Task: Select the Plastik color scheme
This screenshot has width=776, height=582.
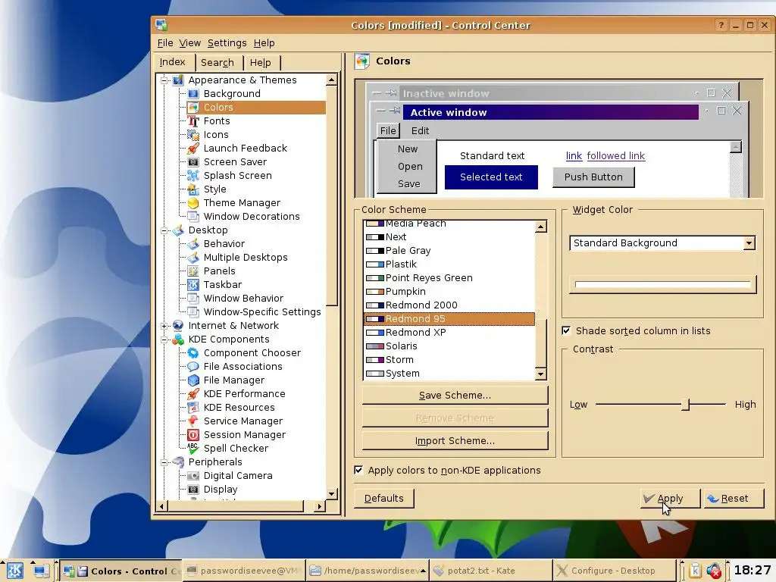Action: click(x=449, y=264)
